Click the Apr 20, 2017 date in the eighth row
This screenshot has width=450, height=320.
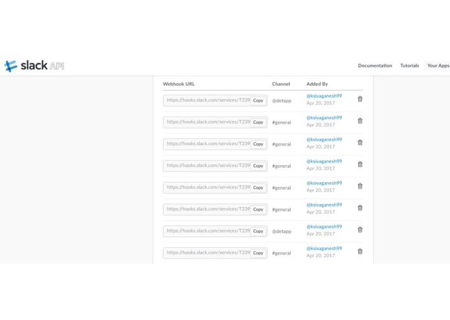[x=321, y=256]
